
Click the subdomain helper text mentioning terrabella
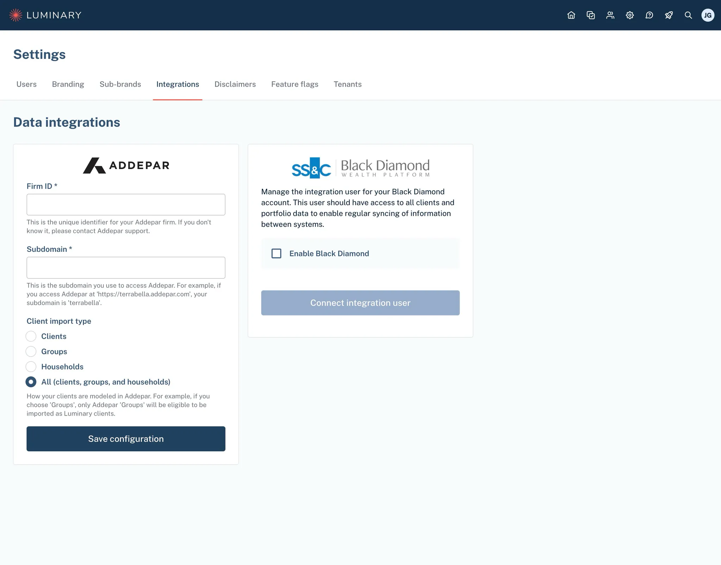click(124, 294)
